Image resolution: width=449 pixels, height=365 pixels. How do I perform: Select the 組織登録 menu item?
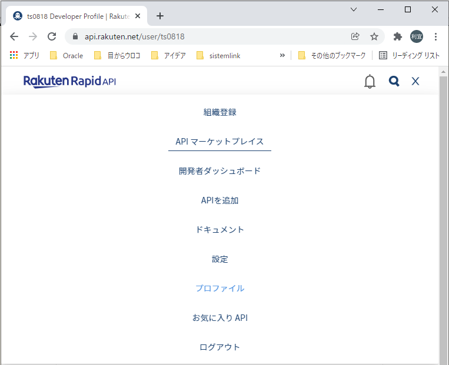point(219,112)
